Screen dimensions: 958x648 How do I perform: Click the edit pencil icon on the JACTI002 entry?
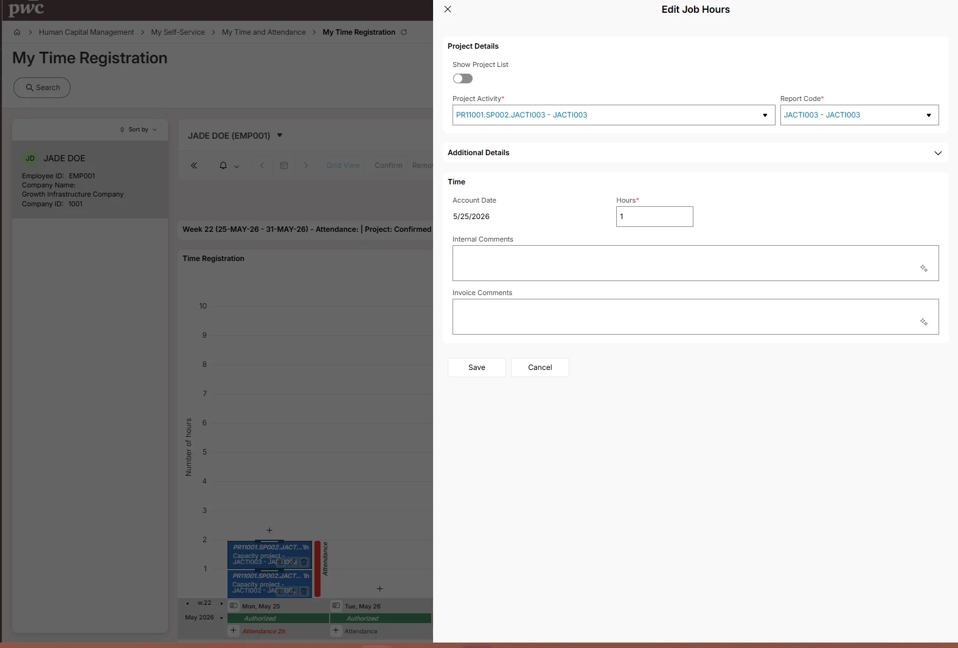pyautogui.click(x=293, y=591)
